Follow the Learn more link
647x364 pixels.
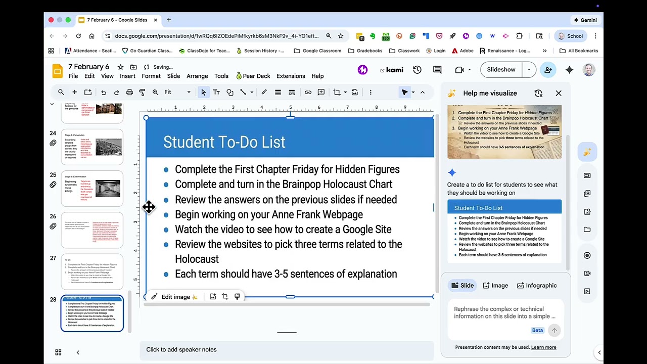coord(543,347)
